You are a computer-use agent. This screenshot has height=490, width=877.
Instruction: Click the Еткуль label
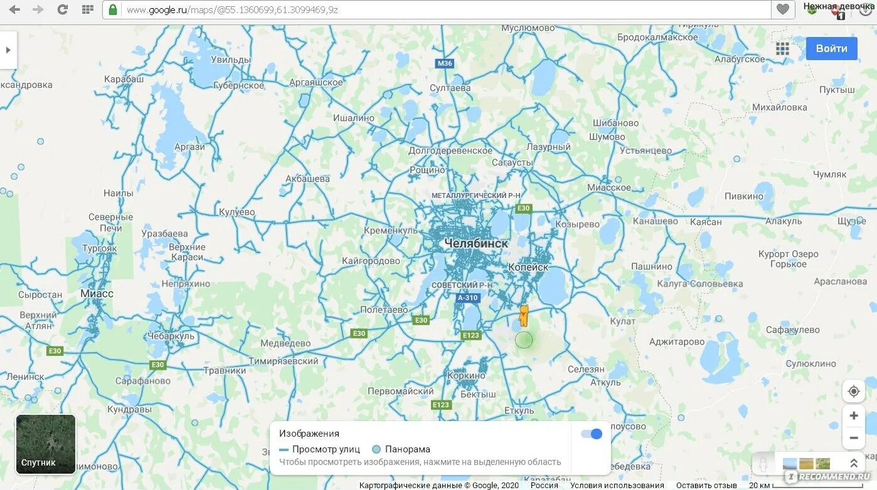click(x=519, y=411)
